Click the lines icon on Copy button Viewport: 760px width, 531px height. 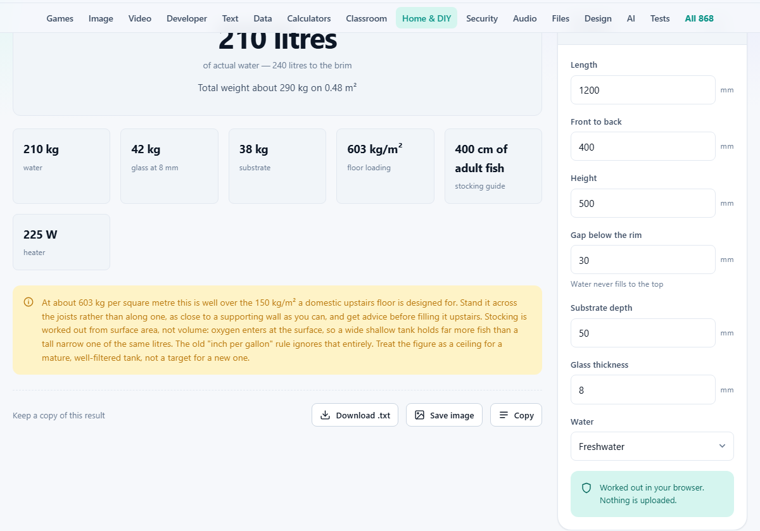tap(503, 415)
